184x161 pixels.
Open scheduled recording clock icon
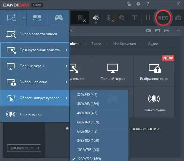pyautogui.click(x=138, y=4)
